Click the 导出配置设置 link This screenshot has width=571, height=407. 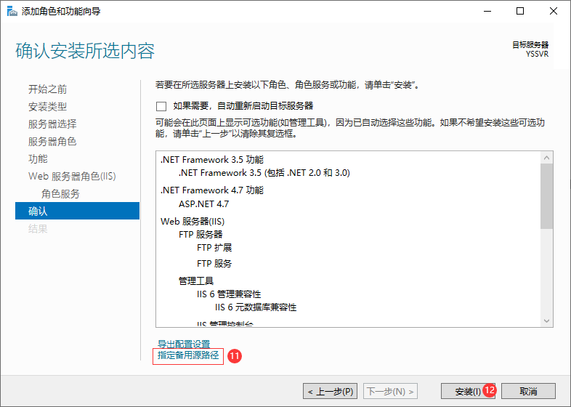point(184,344)
